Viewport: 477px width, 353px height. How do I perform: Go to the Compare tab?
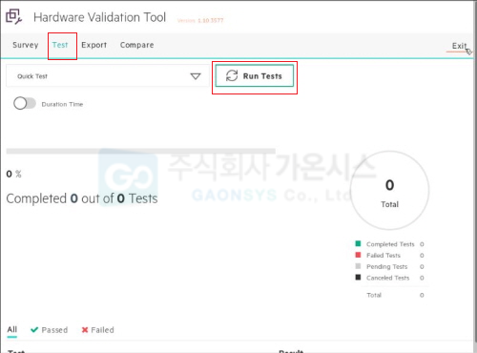(x=136, y=45)
